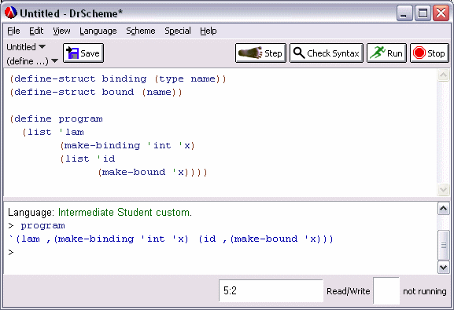Click definitions pane scroll up arrow
This screenshot has width=454, height=310.
click(x=443, y=75)
